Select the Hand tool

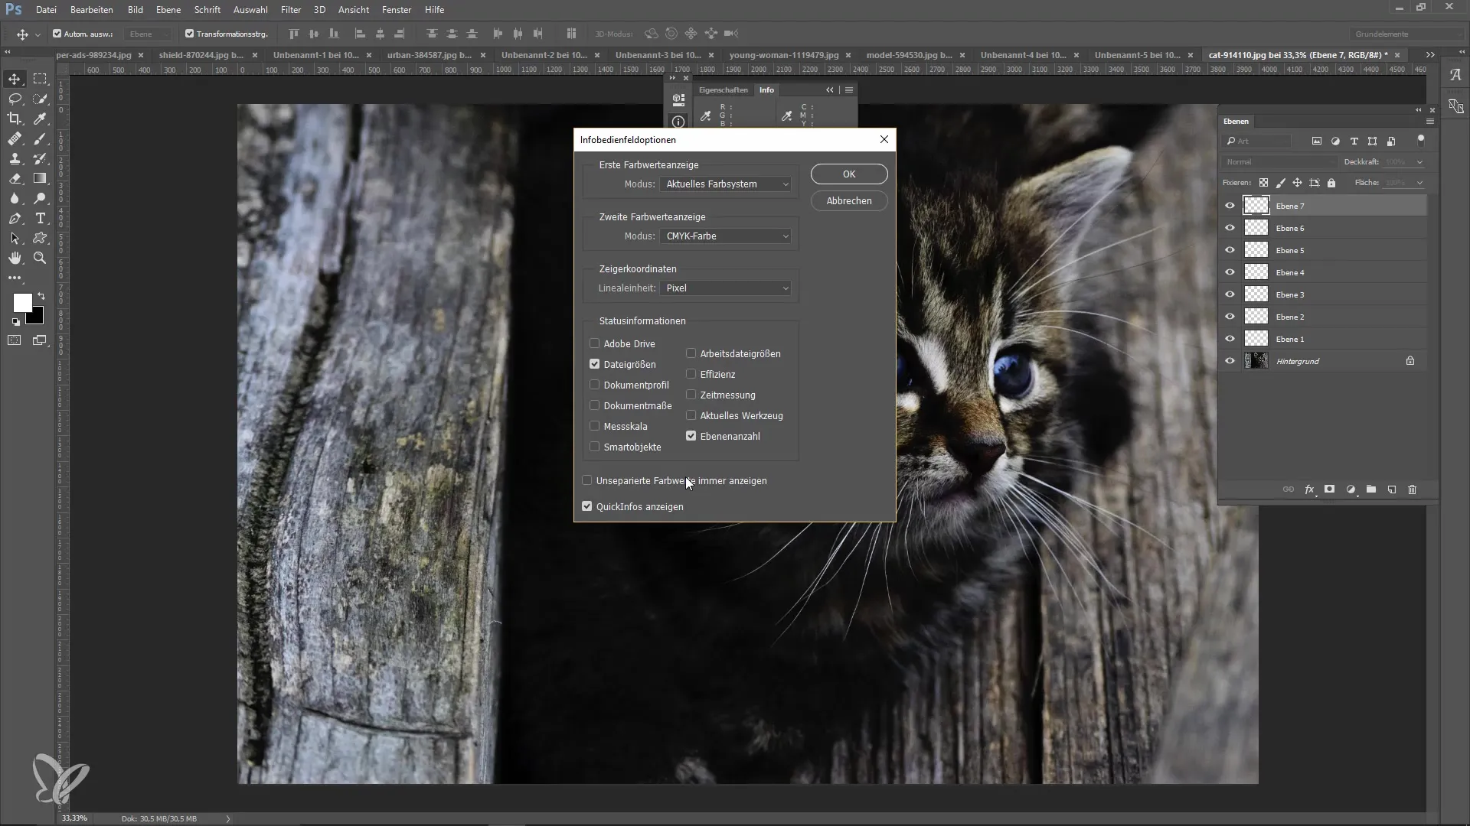(15, 258)
